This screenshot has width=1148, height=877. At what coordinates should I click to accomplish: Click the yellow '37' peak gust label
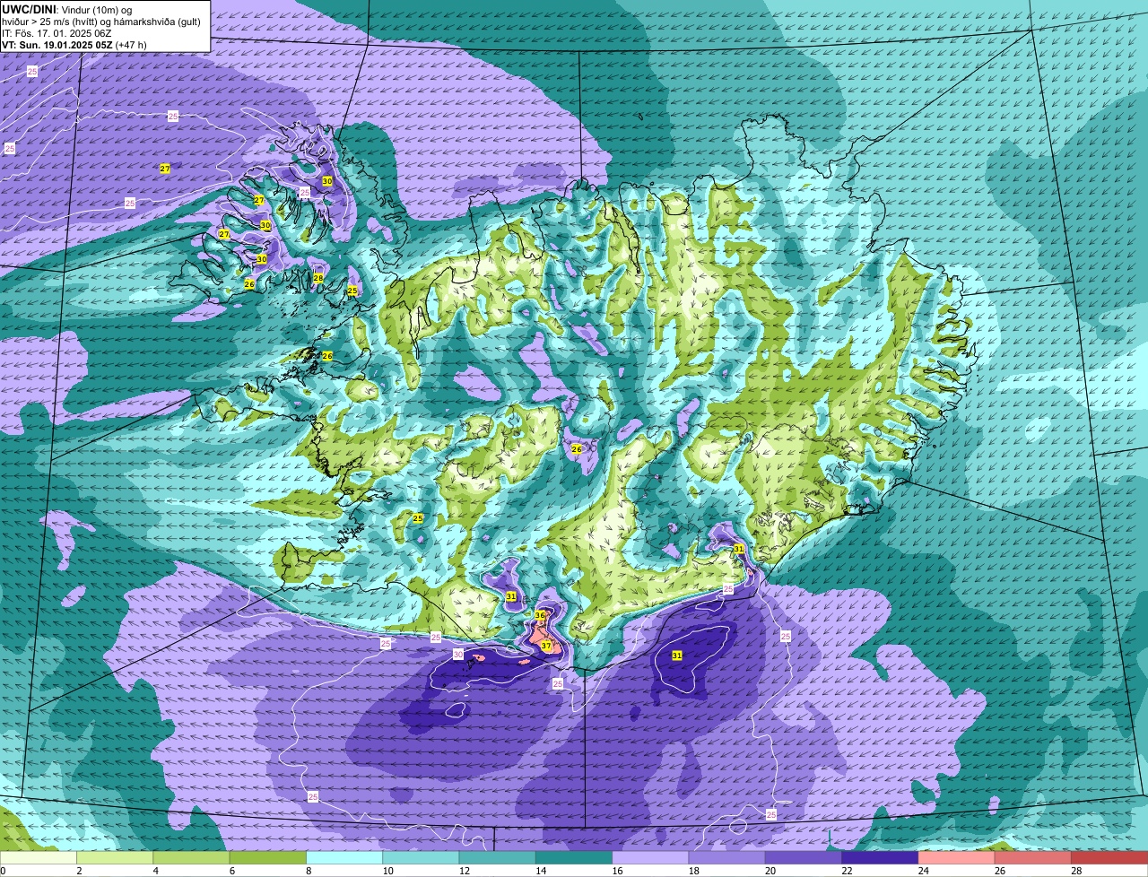[x=545, y=646]
